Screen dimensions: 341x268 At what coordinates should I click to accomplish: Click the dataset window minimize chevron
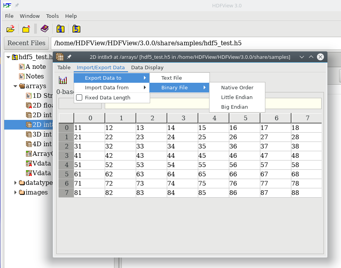[x=302, y=57]
